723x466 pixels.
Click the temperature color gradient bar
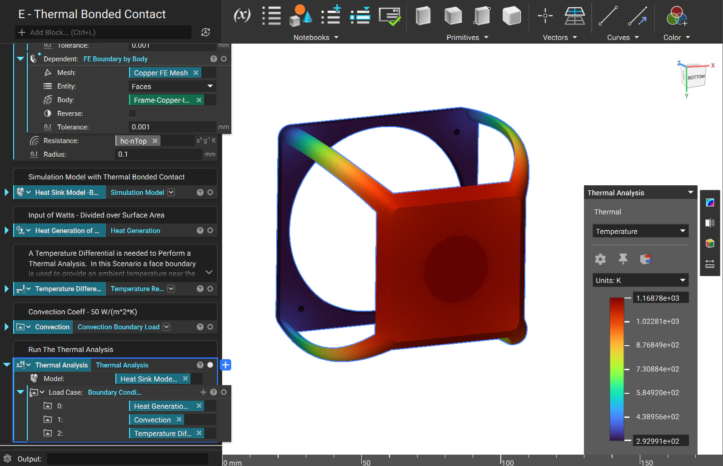[x=617, y=369]
